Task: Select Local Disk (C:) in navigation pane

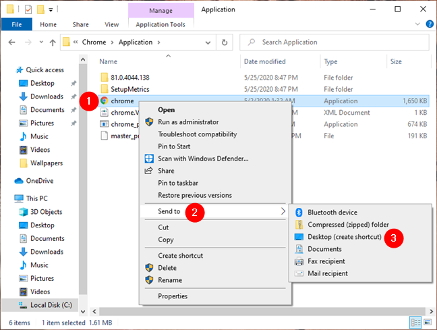Action: pyautogui.click(x=40, y=305)
